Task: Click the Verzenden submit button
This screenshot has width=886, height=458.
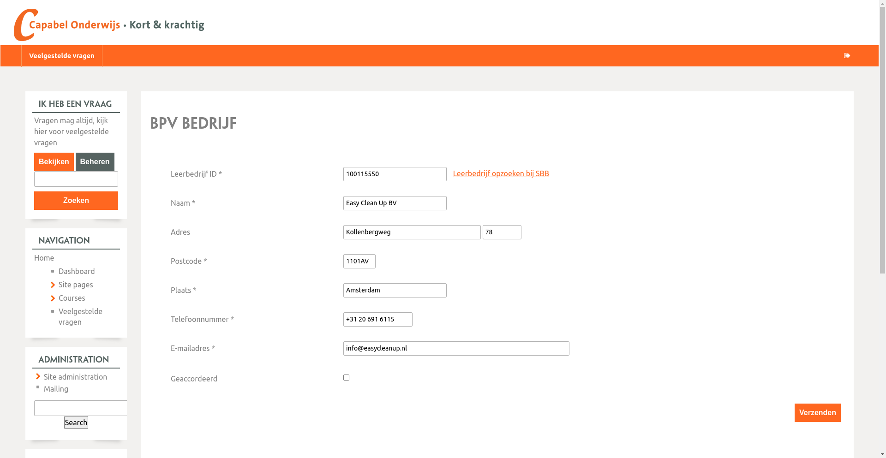Action: 817,413
